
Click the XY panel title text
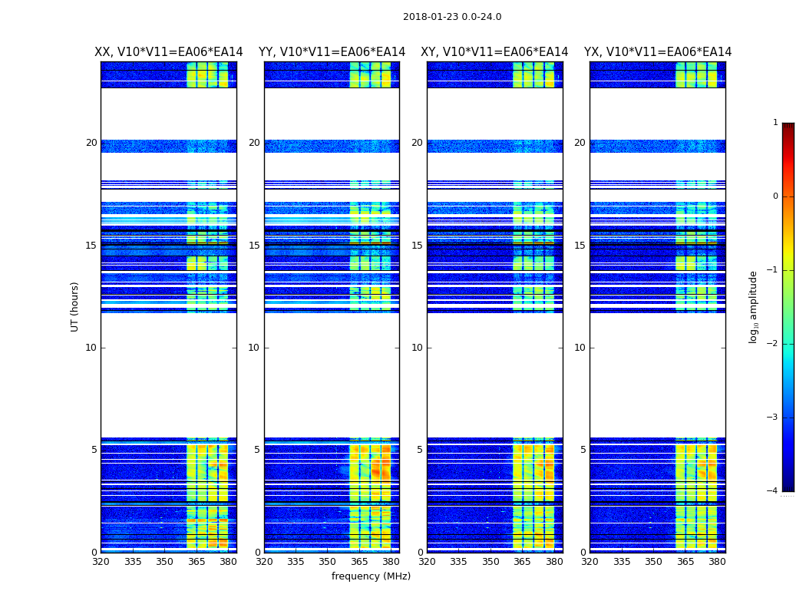[x=494, y=52]
